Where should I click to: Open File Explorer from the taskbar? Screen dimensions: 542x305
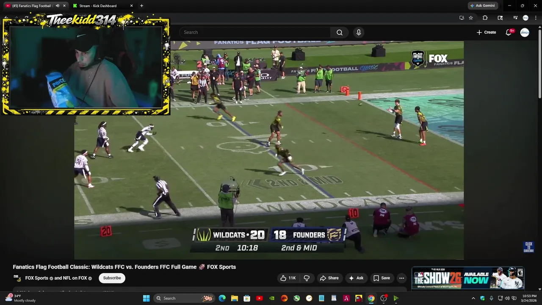235,298
